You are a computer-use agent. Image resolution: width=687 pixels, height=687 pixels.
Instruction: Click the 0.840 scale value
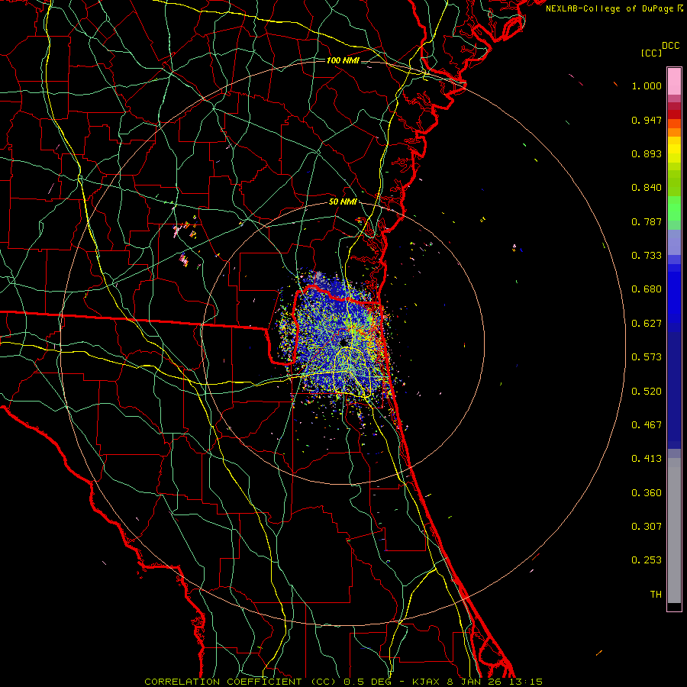[647, 188]
